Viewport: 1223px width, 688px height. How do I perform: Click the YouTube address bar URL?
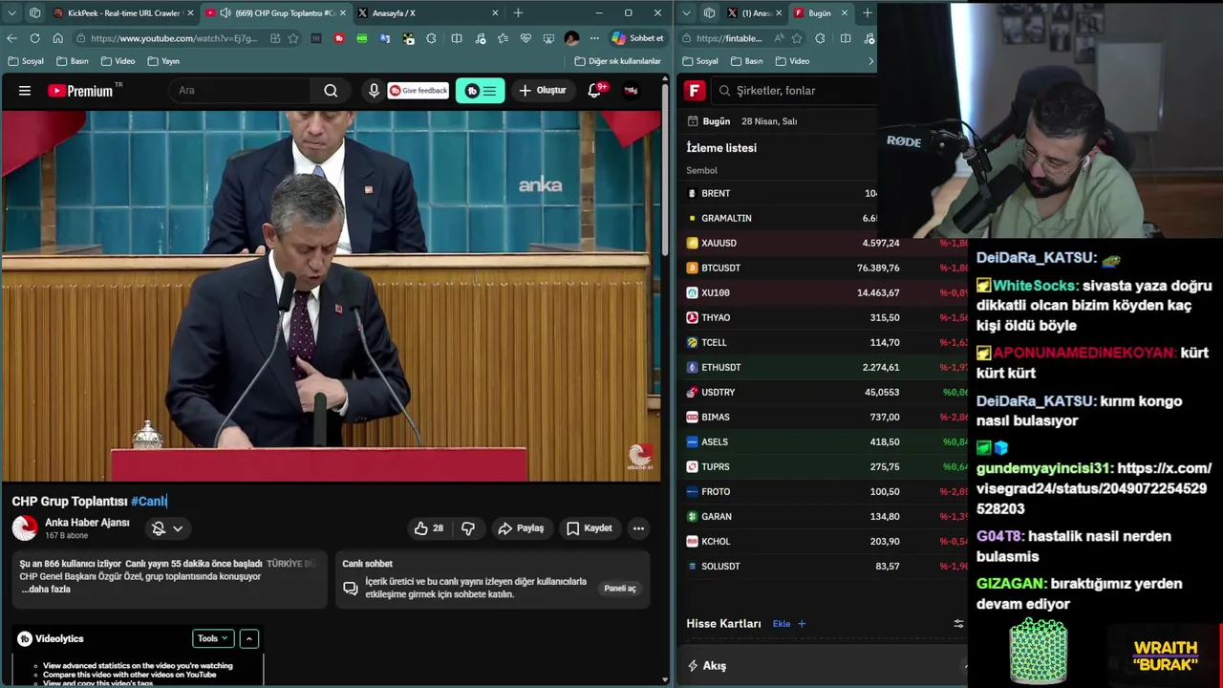tap(174, 38)
